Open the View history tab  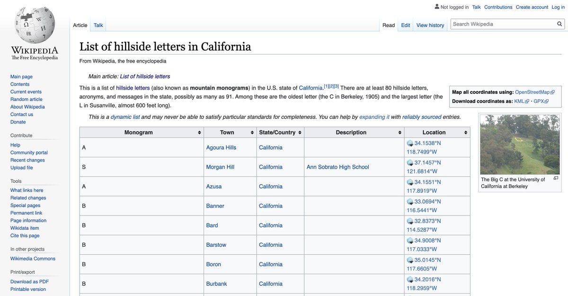click(x=430, y=25)
